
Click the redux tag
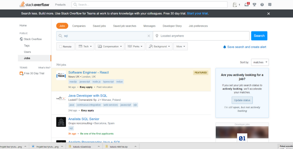pos(120,82)
